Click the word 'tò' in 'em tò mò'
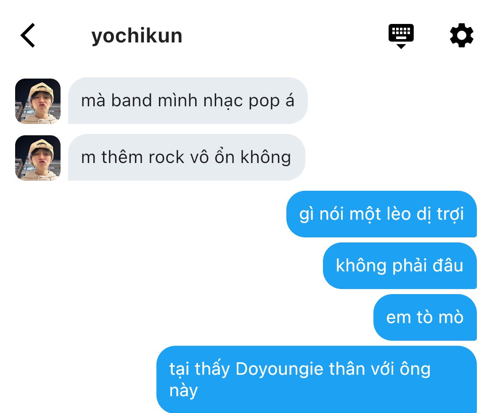Screen dimensions: 492x413 [x=425, y=317]
